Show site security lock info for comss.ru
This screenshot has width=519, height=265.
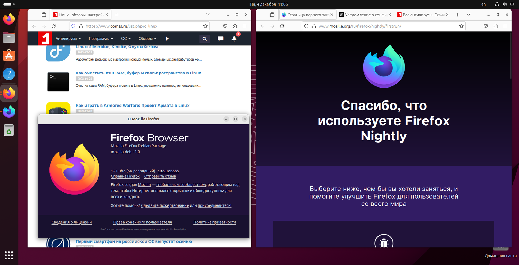coord(81,26)
